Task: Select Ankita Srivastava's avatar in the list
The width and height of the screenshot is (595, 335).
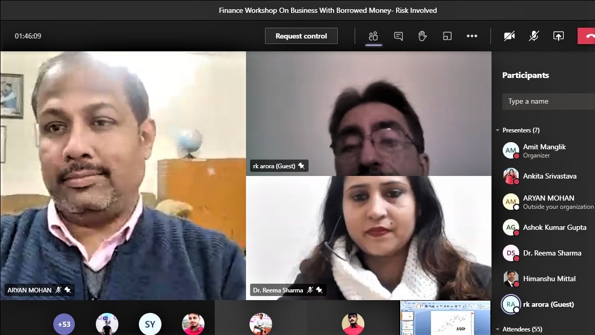Action: (x=510, y=176)
